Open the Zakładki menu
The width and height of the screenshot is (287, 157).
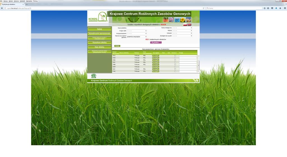22,1
